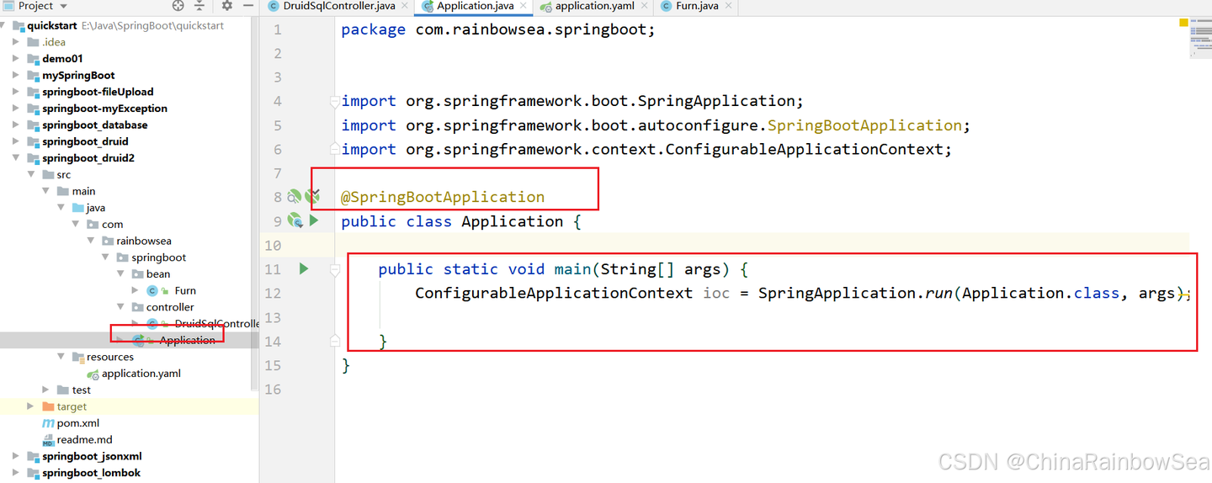The height and width of the screenshot is (483, 1212).
Task: Click line number 16 in gutter
Action: pyautogui.click(x=273, y=389)
